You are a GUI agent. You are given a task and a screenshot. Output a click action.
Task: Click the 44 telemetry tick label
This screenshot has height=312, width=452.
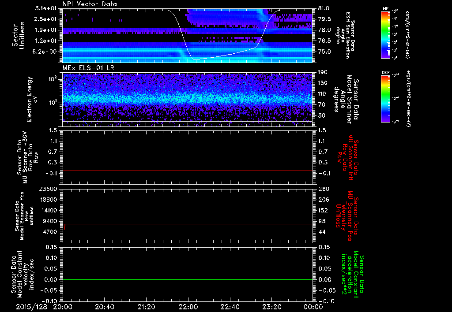pos(322,232)
